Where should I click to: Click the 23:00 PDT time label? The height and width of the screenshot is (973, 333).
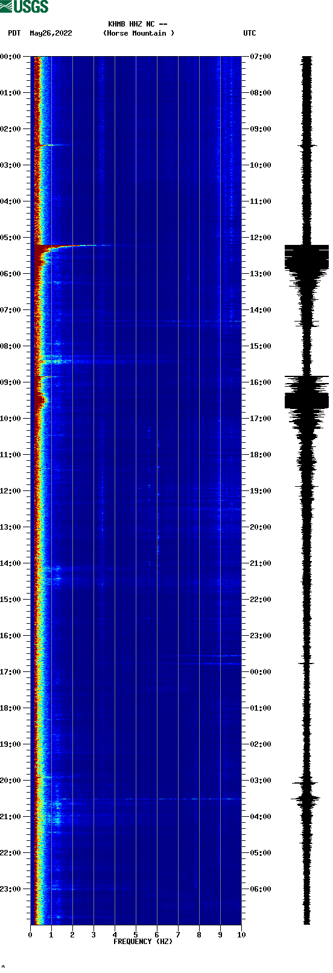point(11,889)
